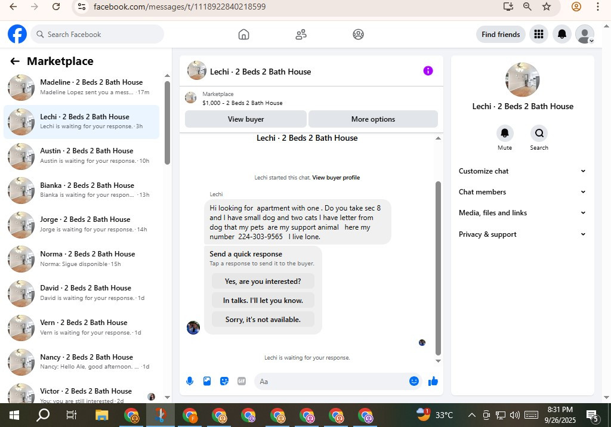Search within the Lechi conversation
The width and height of the screenshot is (611, 427).
(x=539, y=133)
